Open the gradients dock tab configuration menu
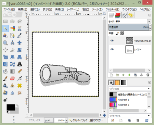 (x=150, y=82)
